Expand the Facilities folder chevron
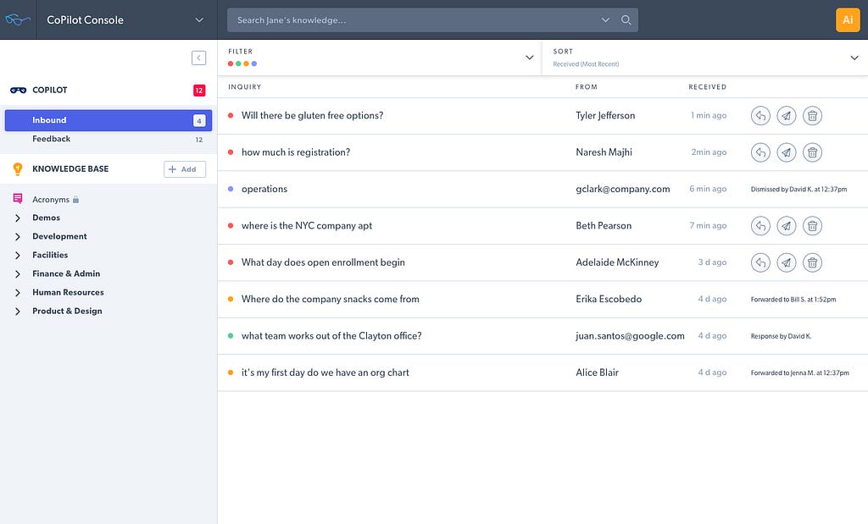 click(x=18, y=256)
